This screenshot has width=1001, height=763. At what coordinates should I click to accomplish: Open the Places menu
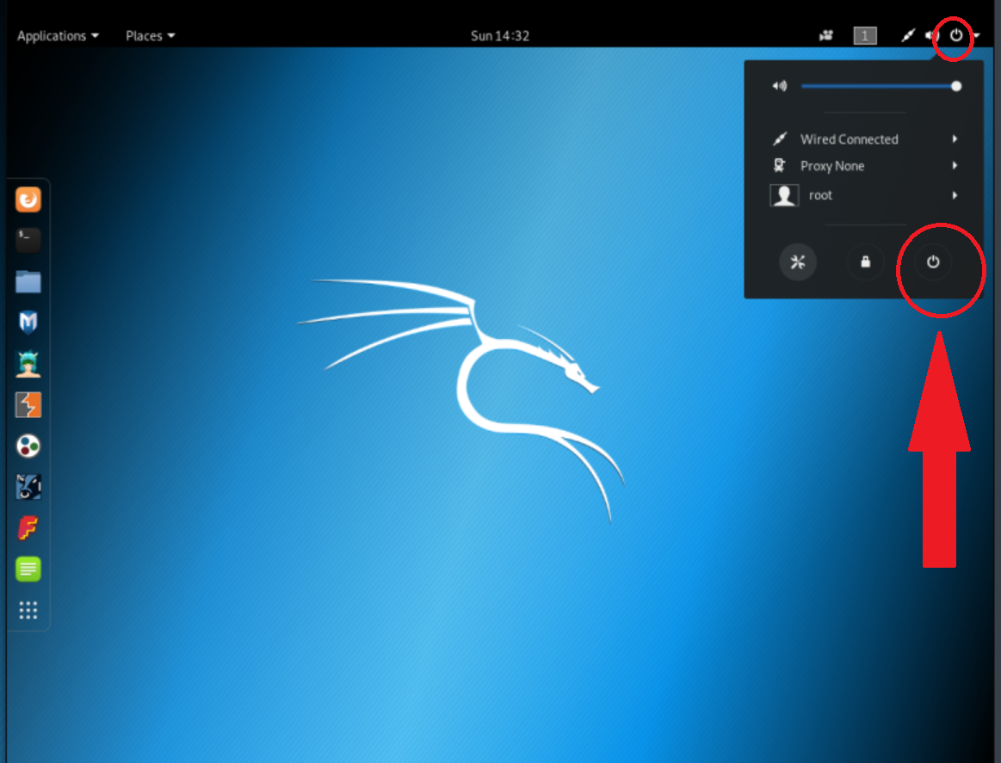150,36
